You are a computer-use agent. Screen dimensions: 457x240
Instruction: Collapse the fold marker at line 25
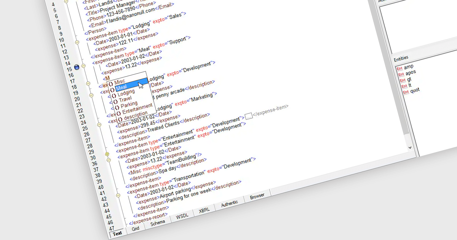pos(99,125)
